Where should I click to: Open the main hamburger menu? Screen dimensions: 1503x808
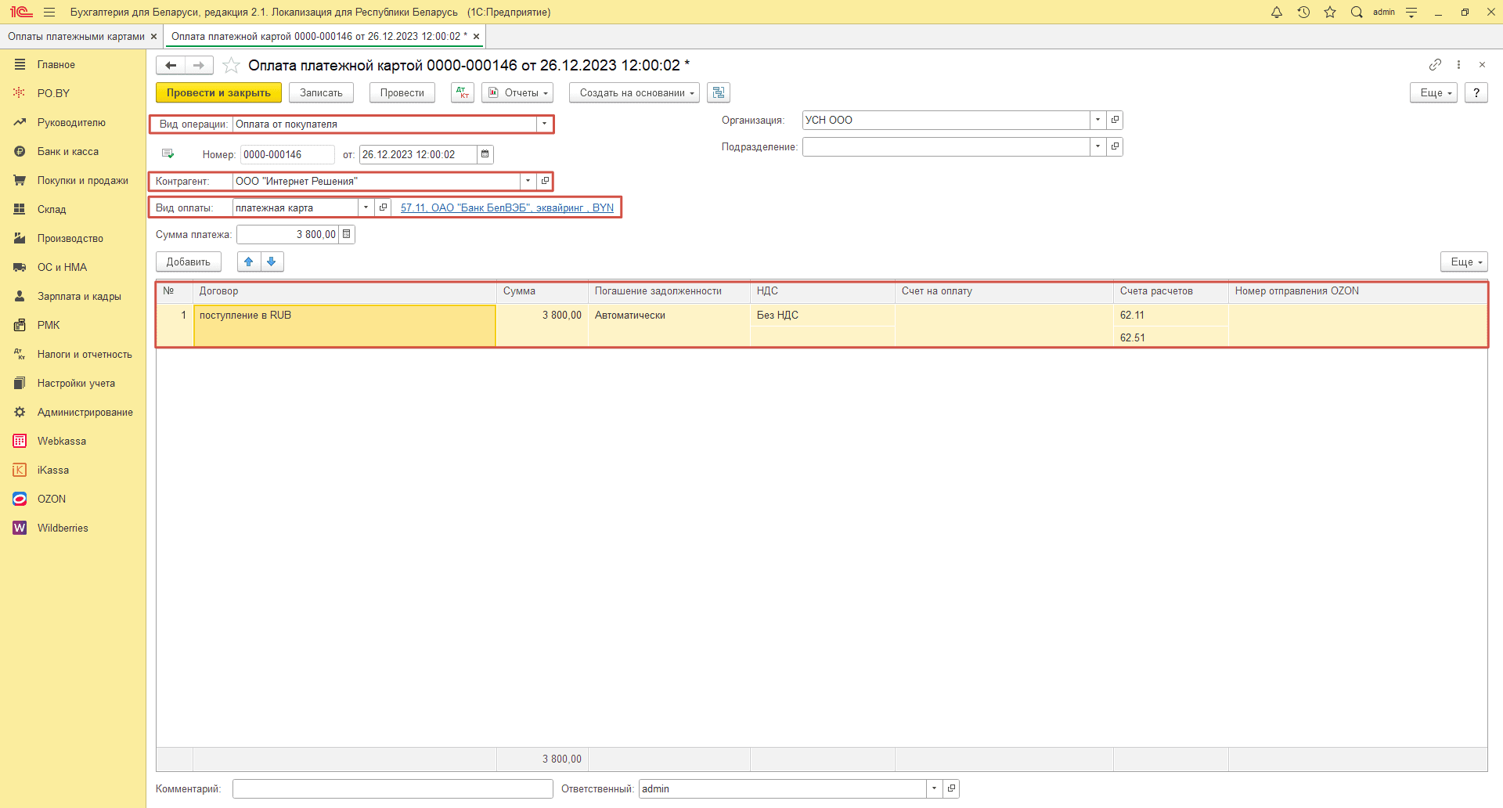click(x=49, y=12)
